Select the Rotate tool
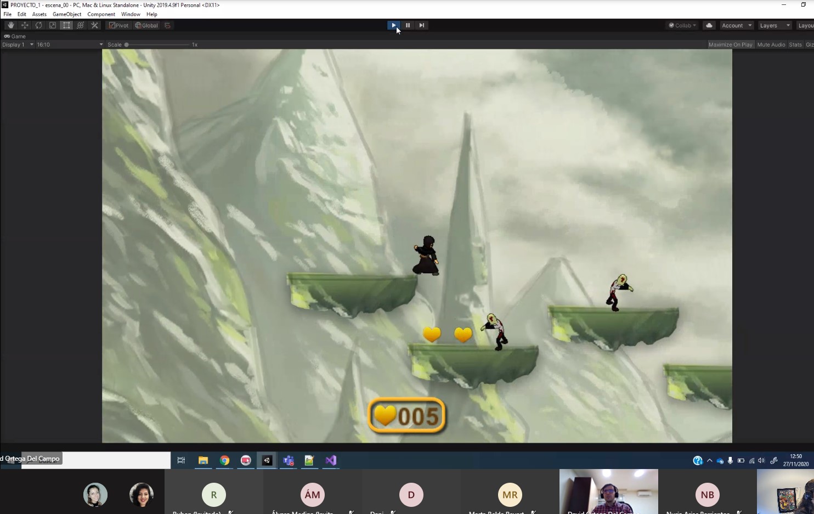This screenshot has width=814, height=514. click(x=38, y=25)
